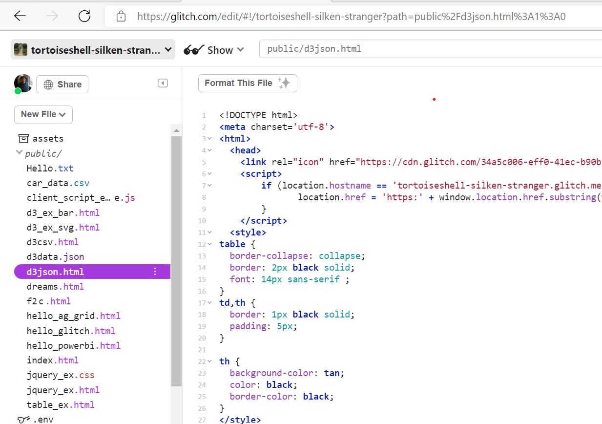Fold the html tag on line 3

pyautogui.click(x=210, y=139)
